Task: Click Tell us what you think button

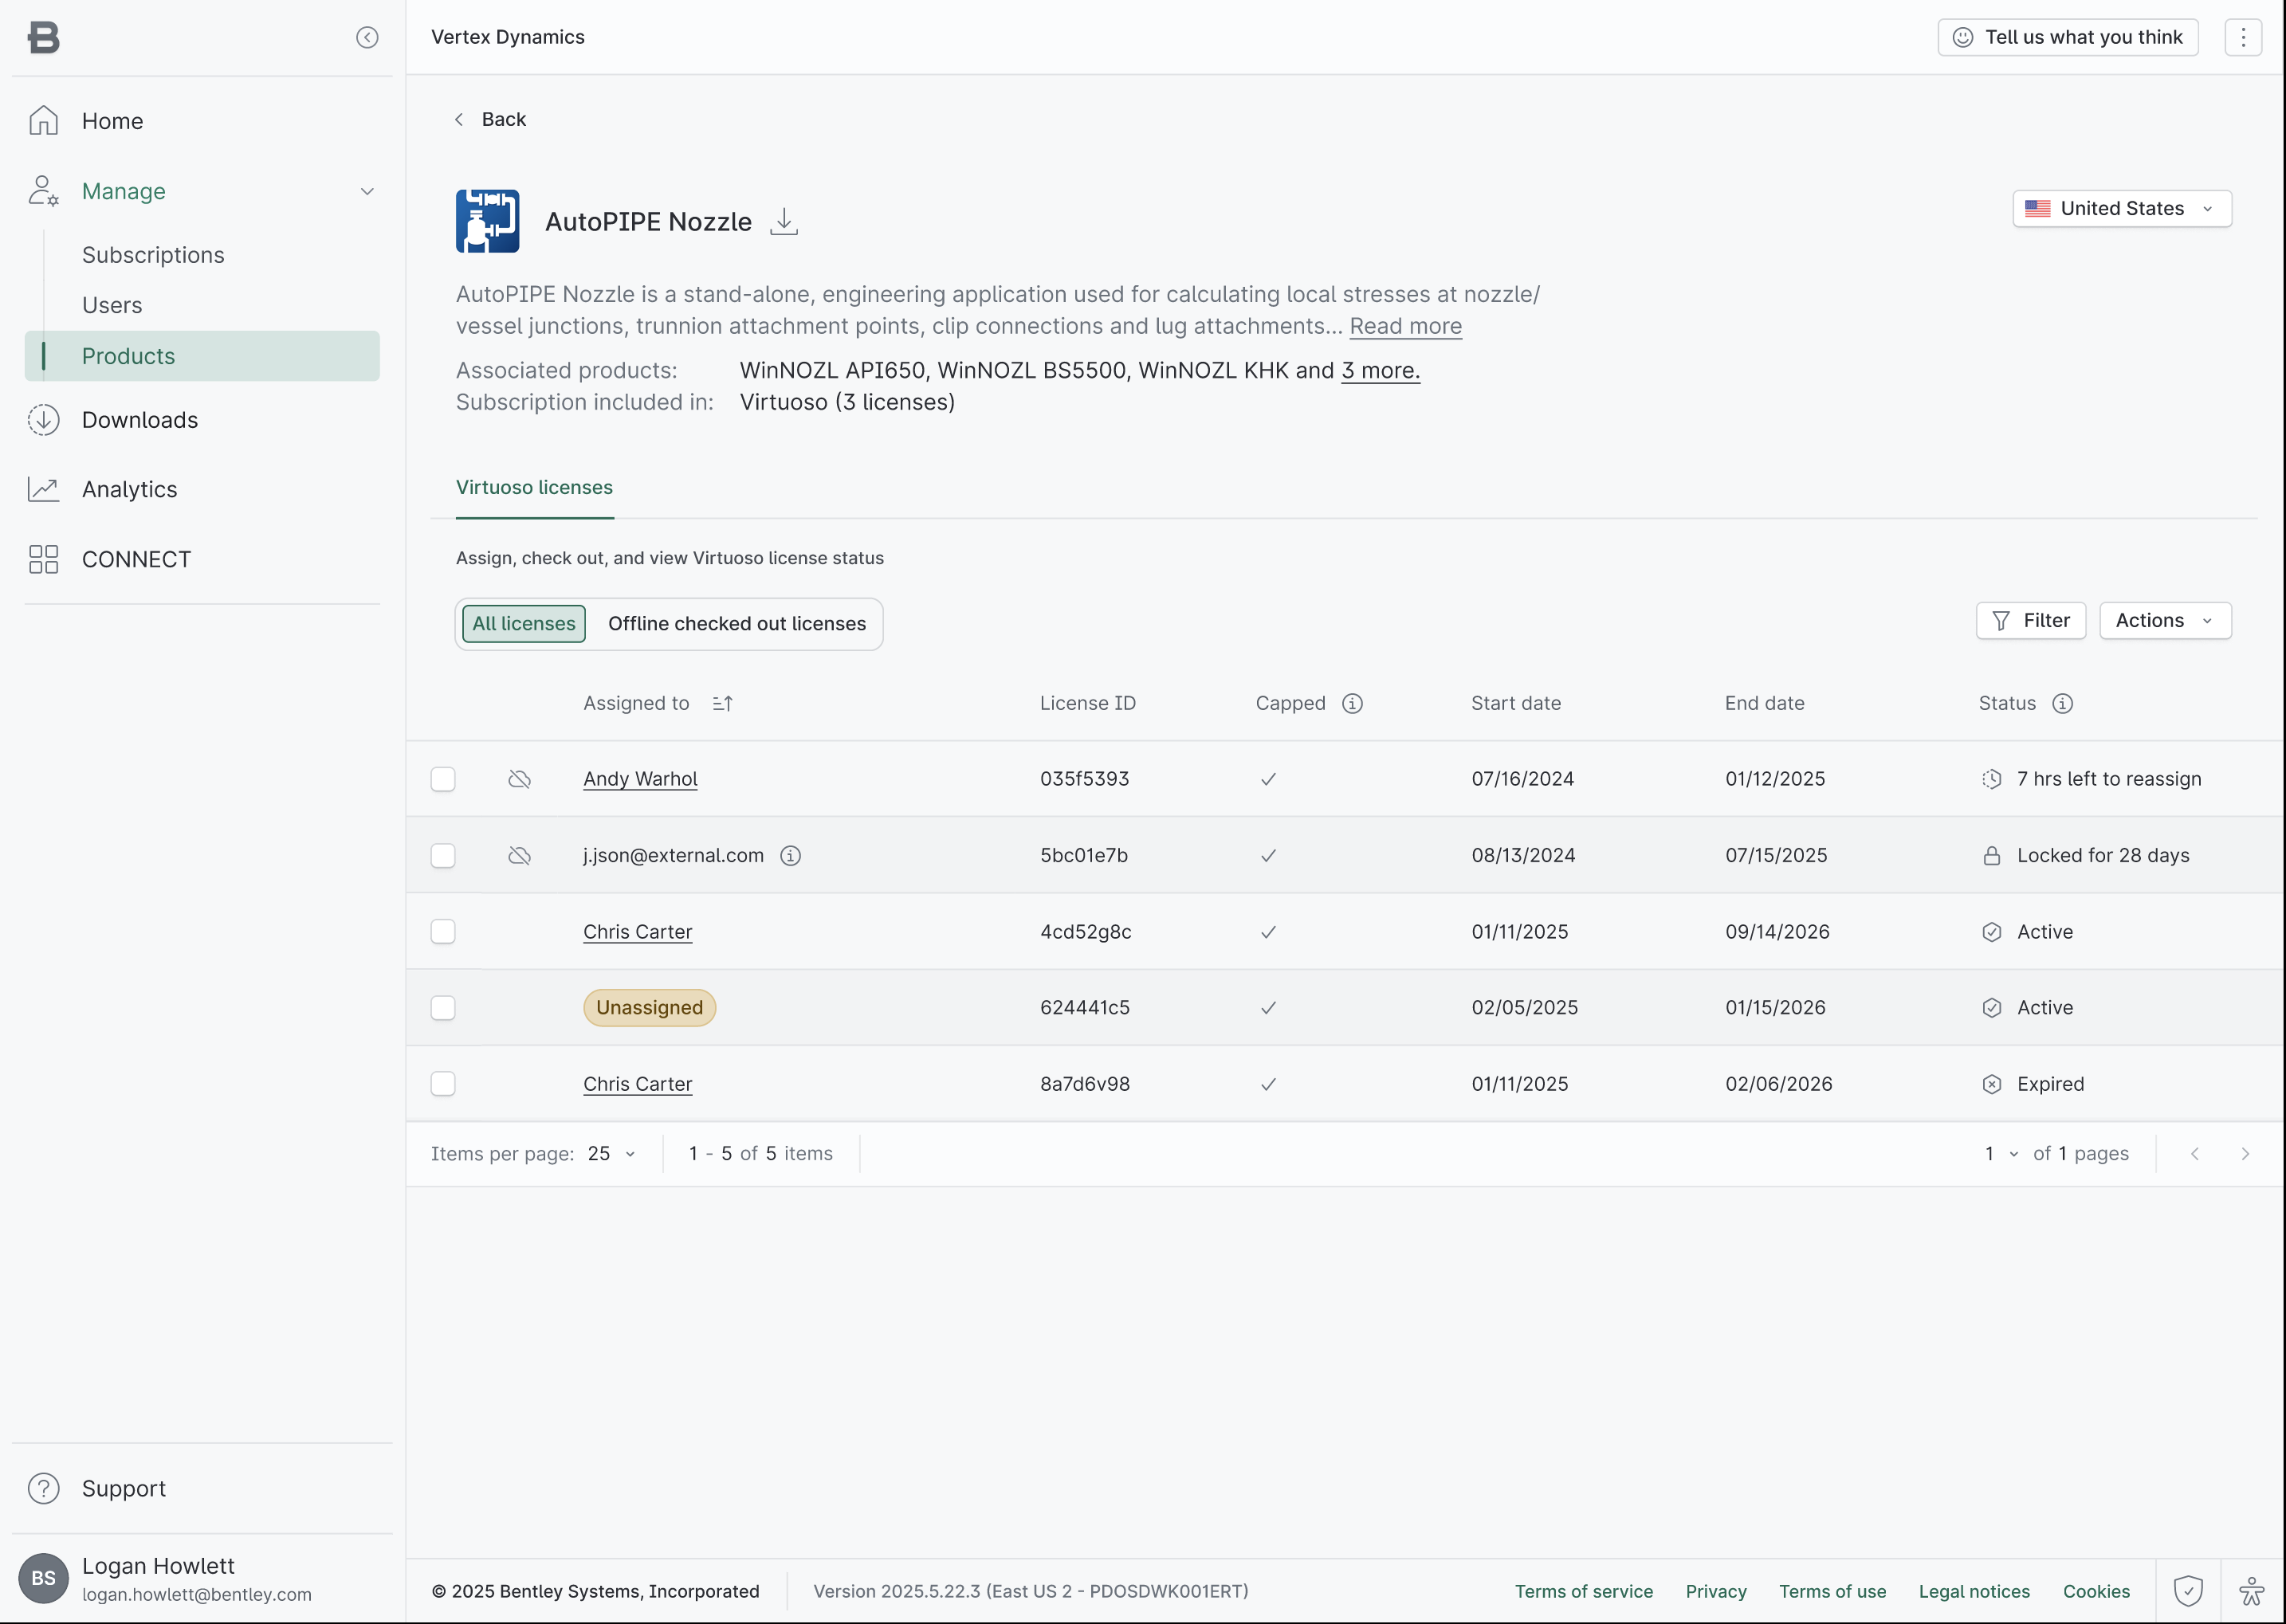Action: coord(2067,37)
